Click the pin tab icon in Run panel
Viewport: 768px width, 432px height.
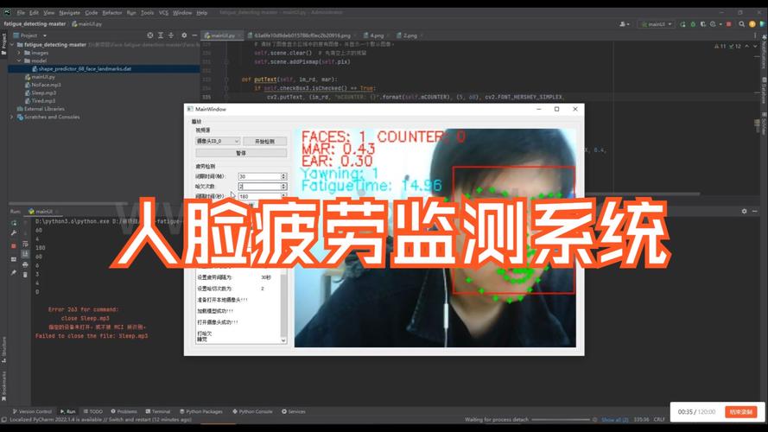pos(14,272)
